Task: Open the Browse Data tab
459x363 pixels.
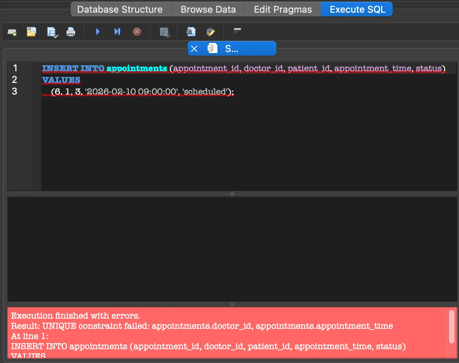Action: tap(208, 9)
